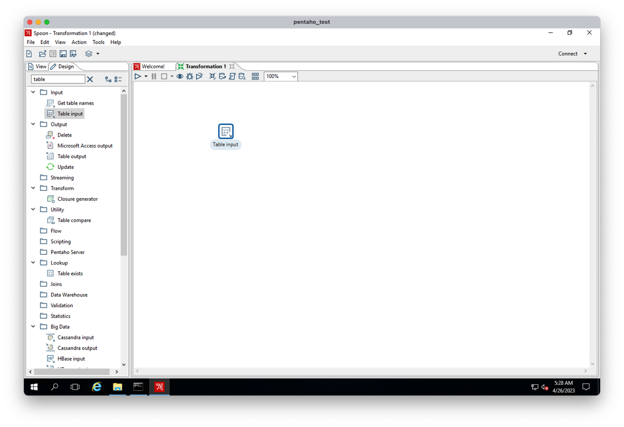Screen dimensions: 624x427
Task: Select the Microsoft Access output step
Action: 80,146
